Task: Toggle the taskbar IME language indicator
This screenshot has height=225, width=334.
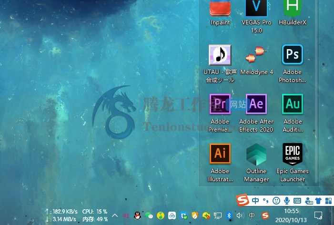Action: click(252, 215)
